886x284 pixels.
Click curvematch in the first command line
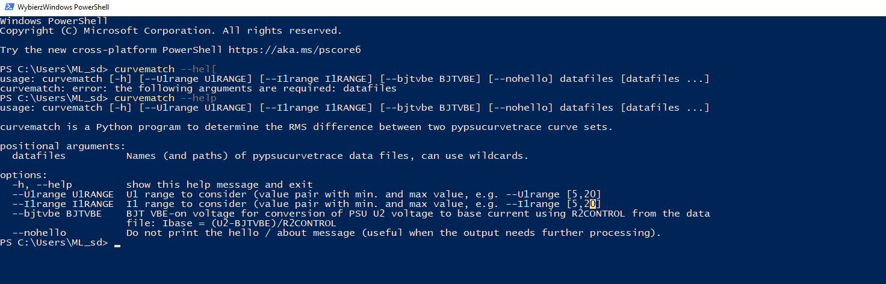click(x=144, y=69)
